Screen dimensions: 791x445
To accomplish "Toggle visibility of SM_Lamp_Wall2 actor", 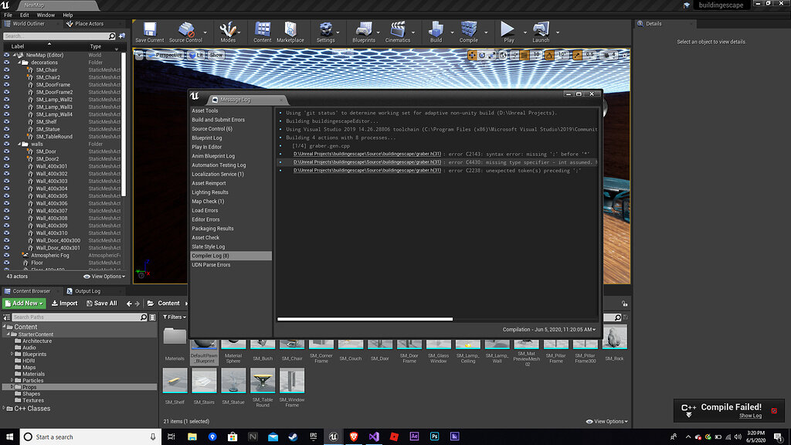I will click(x=6, y=100).
